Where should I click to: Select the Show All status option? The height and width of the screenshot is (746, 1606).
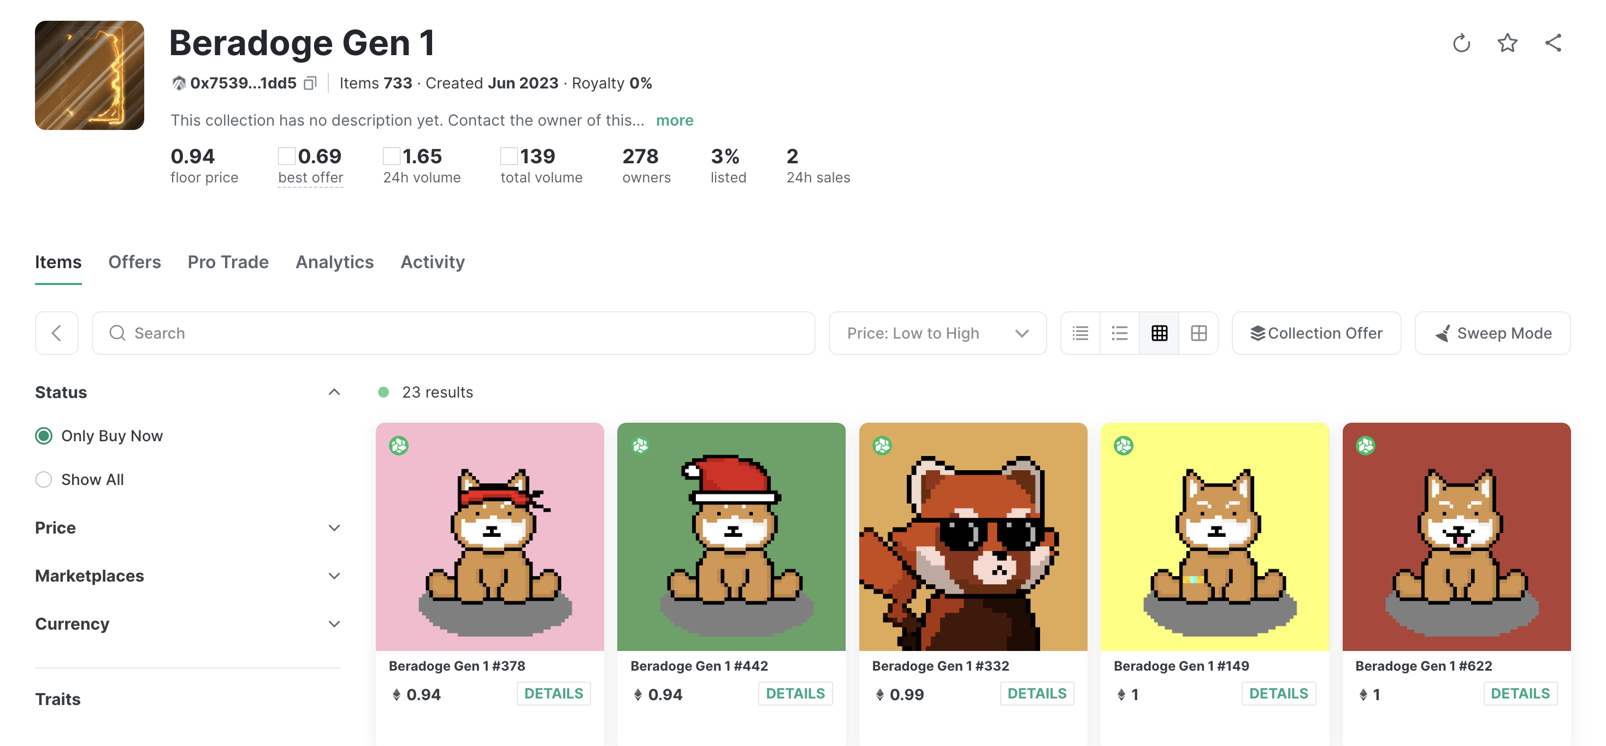coord(44,479)
